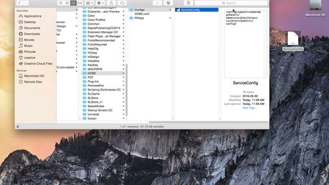Select the InDesign folder

click(93, 57)
